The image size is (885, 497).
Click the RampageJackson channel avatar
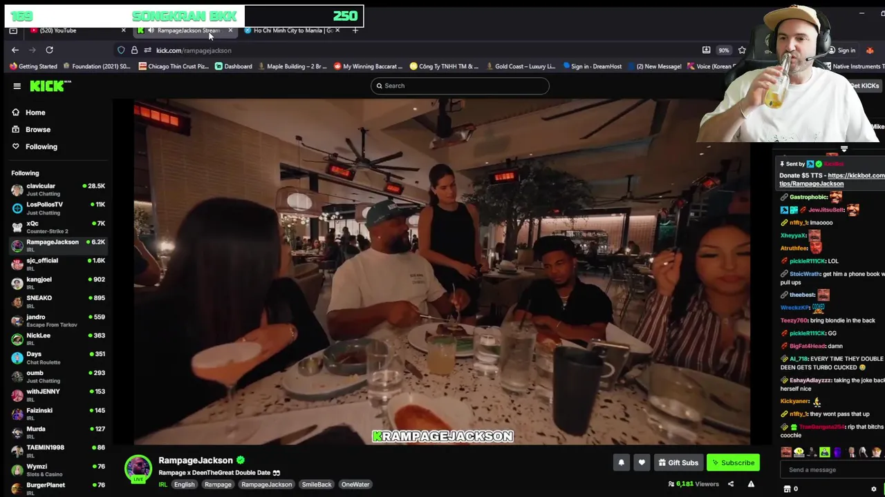138,469
